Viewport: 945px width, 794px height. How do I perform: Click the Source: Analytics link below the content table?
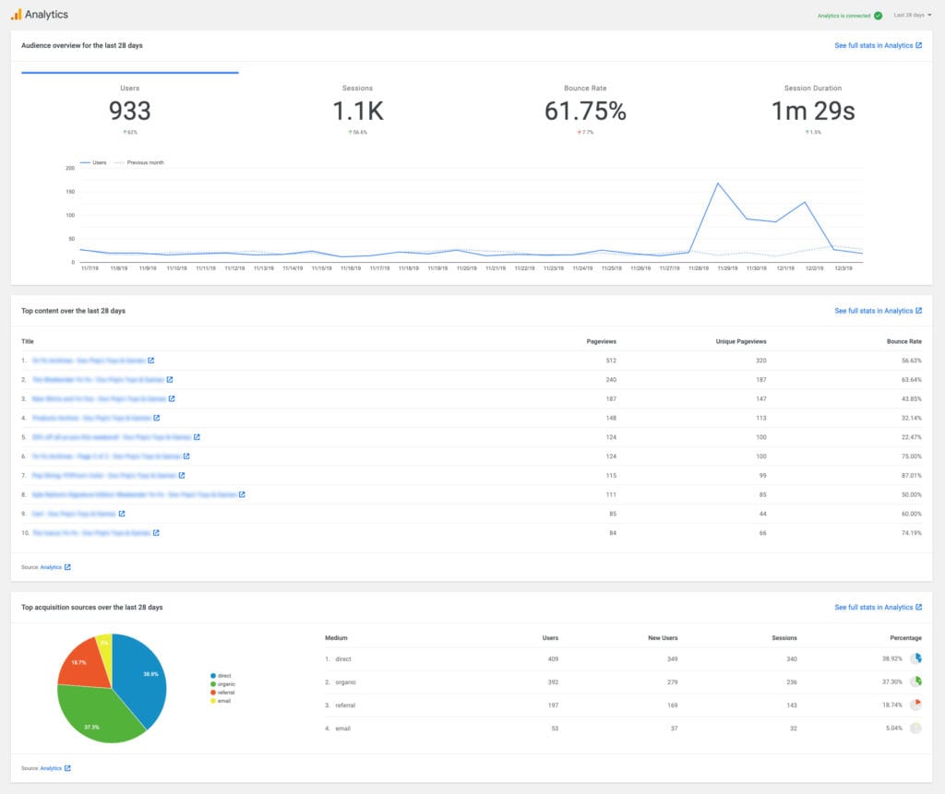tap(49, 567)
